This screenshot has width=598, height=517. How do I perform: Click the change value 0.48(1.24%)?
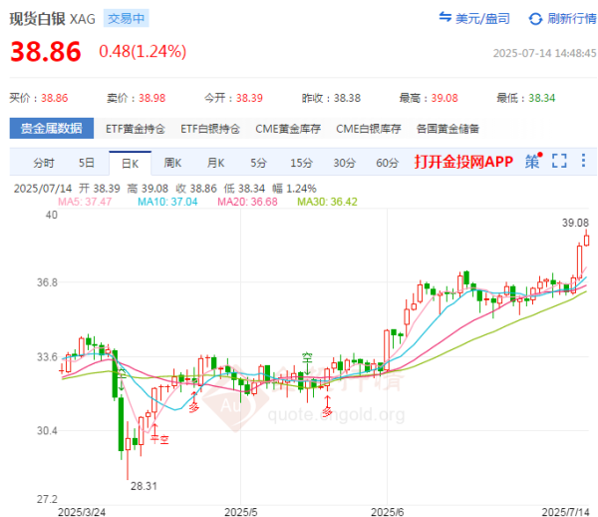143,51
